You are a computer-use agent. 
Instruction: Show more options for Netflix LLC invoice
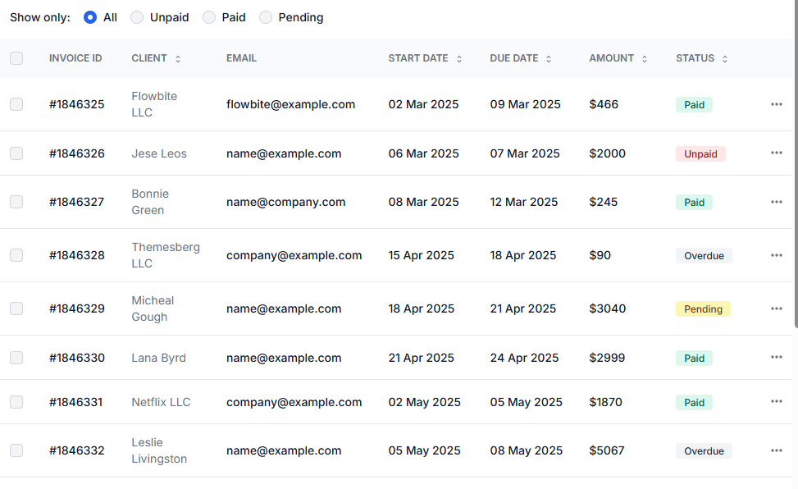point(776,402)
